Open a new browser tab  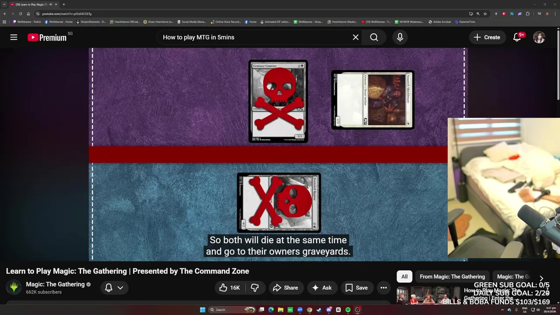[63, 4]
